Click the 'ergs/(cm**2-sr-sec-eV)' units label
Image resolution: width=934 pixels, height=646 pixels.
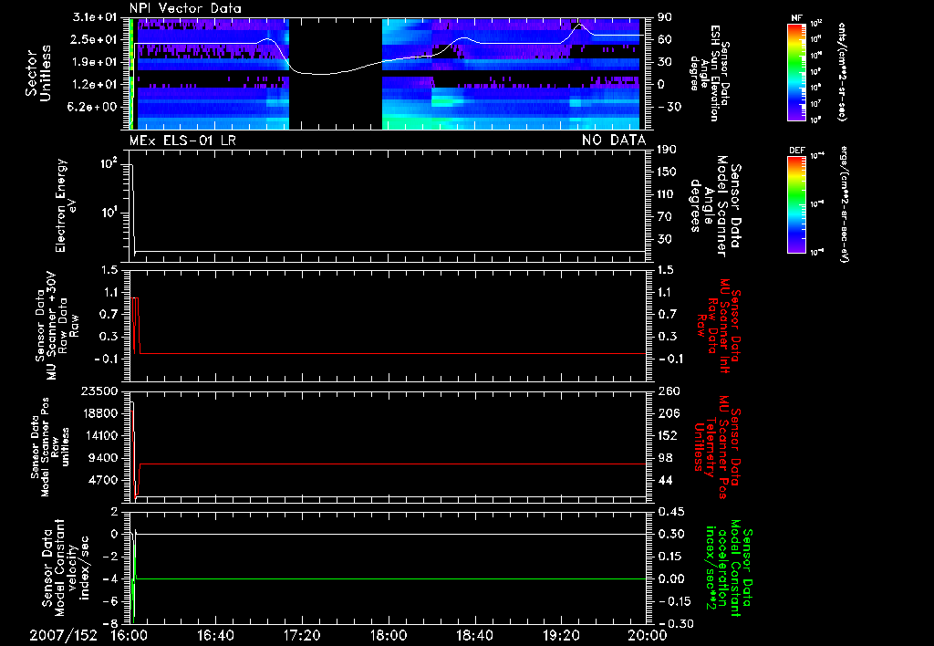(x=846, y=204)
